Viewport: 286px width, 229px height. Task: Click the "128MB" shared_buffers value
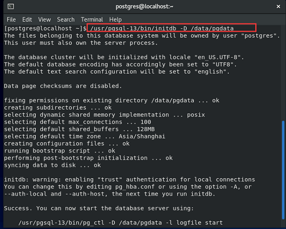[x=146, y=129]
